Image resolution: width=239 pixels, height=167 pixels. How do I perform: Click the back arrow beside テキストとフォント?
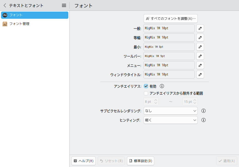point(5,5)
